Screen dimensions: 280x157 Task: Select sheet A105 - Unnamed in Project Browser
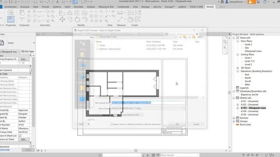pos(249,115)
